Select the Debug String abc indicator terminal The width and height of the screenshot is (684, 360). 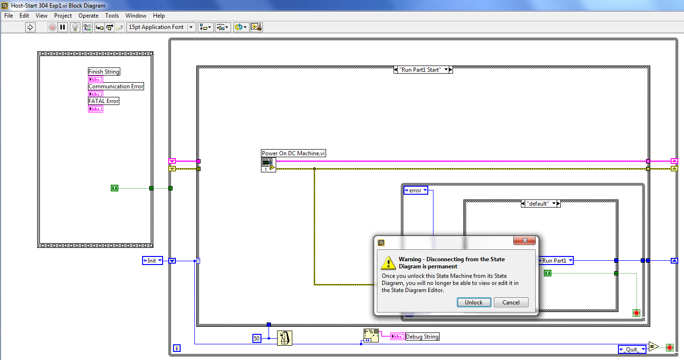coord(397,336)
